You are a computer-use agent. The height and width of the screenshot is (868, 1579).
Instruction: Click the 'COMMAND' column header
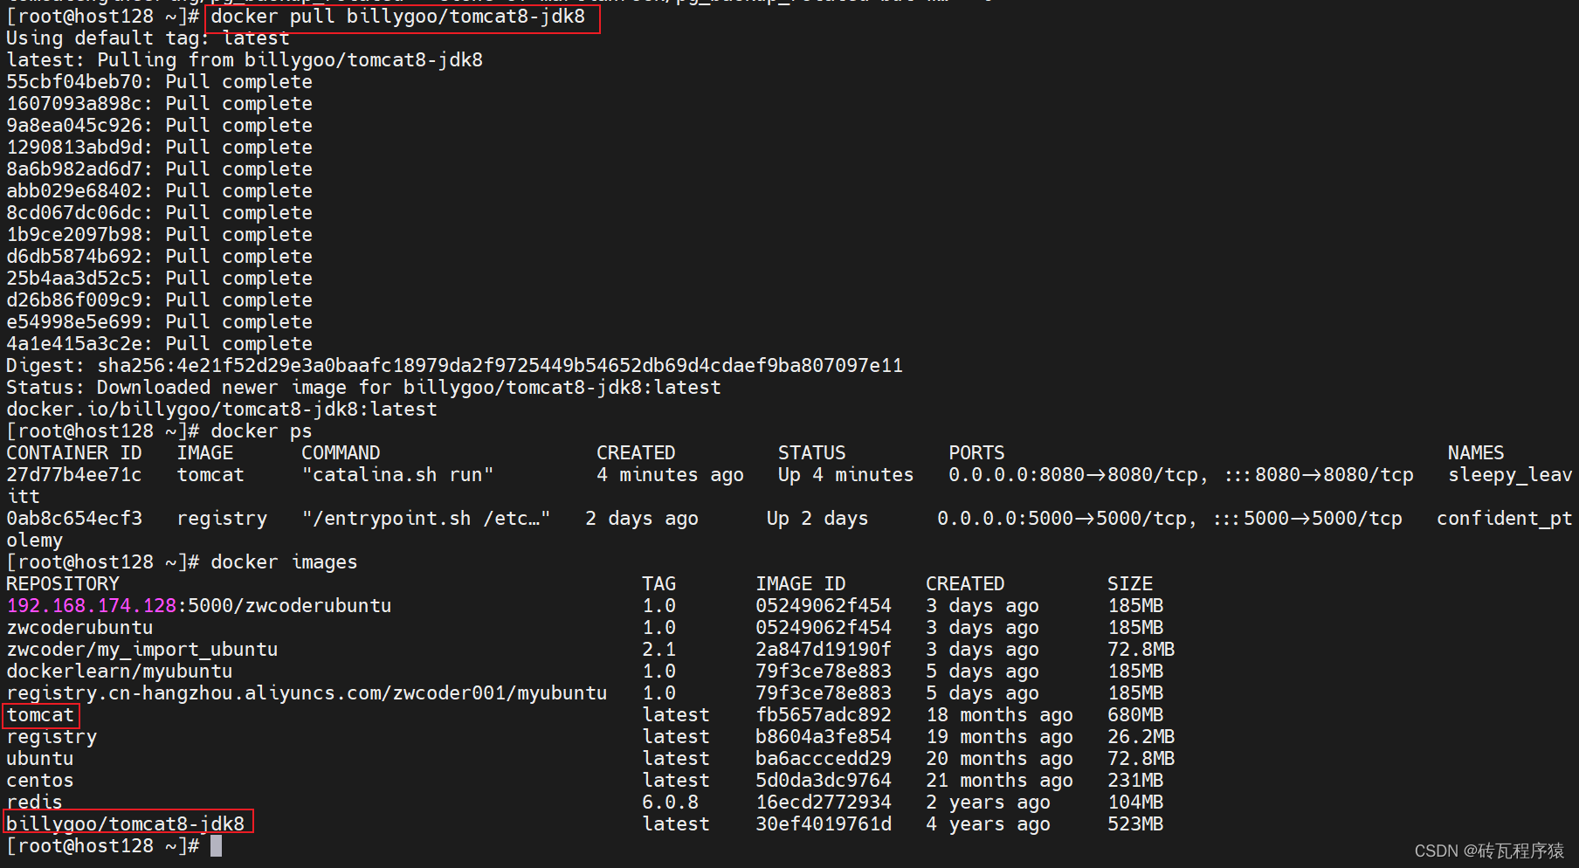tap(341, 453)
